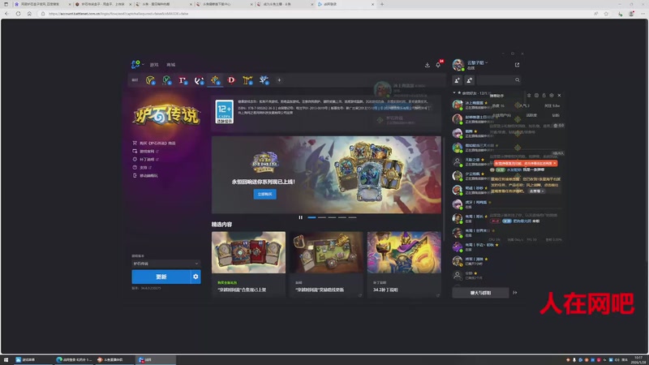Collapse the friends panel with arrow icon

[515, 293]
